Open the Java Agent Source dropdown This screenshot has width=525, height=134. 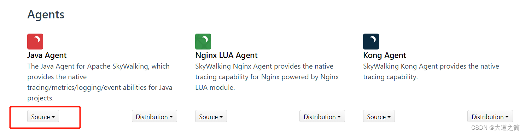tap(43, 117)
